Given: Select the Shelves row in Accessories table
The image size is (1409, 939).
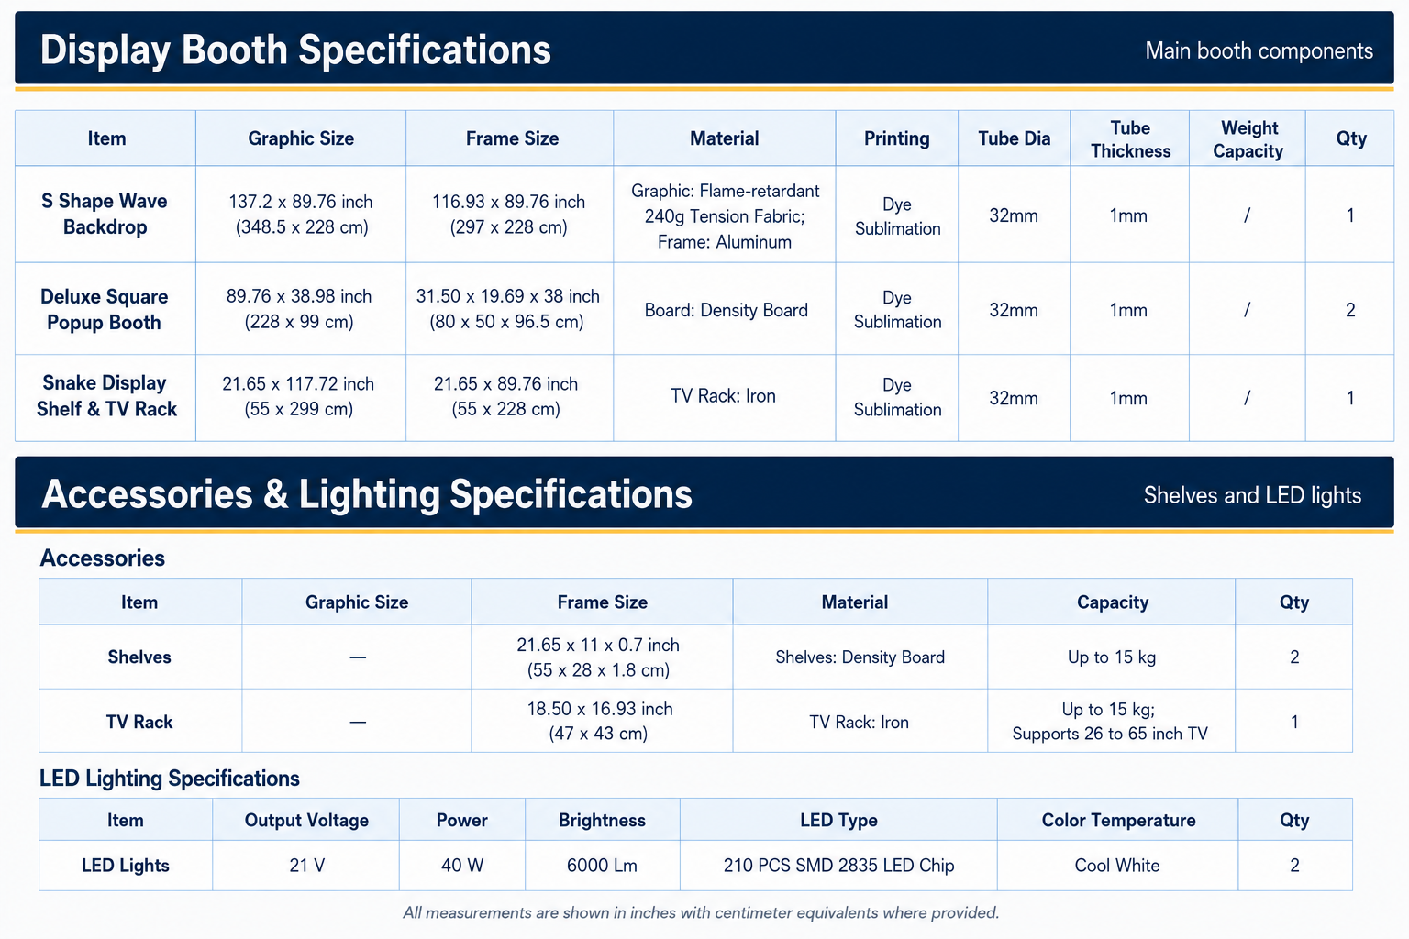Looking at the screenshot, I should tap(695, 657).
